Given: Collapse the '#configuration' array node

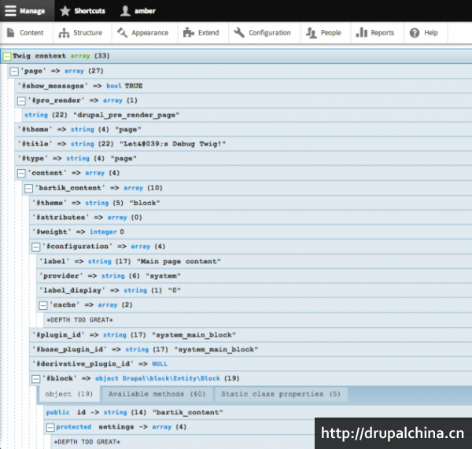Looking at the screenshot, I should point(35,246).
